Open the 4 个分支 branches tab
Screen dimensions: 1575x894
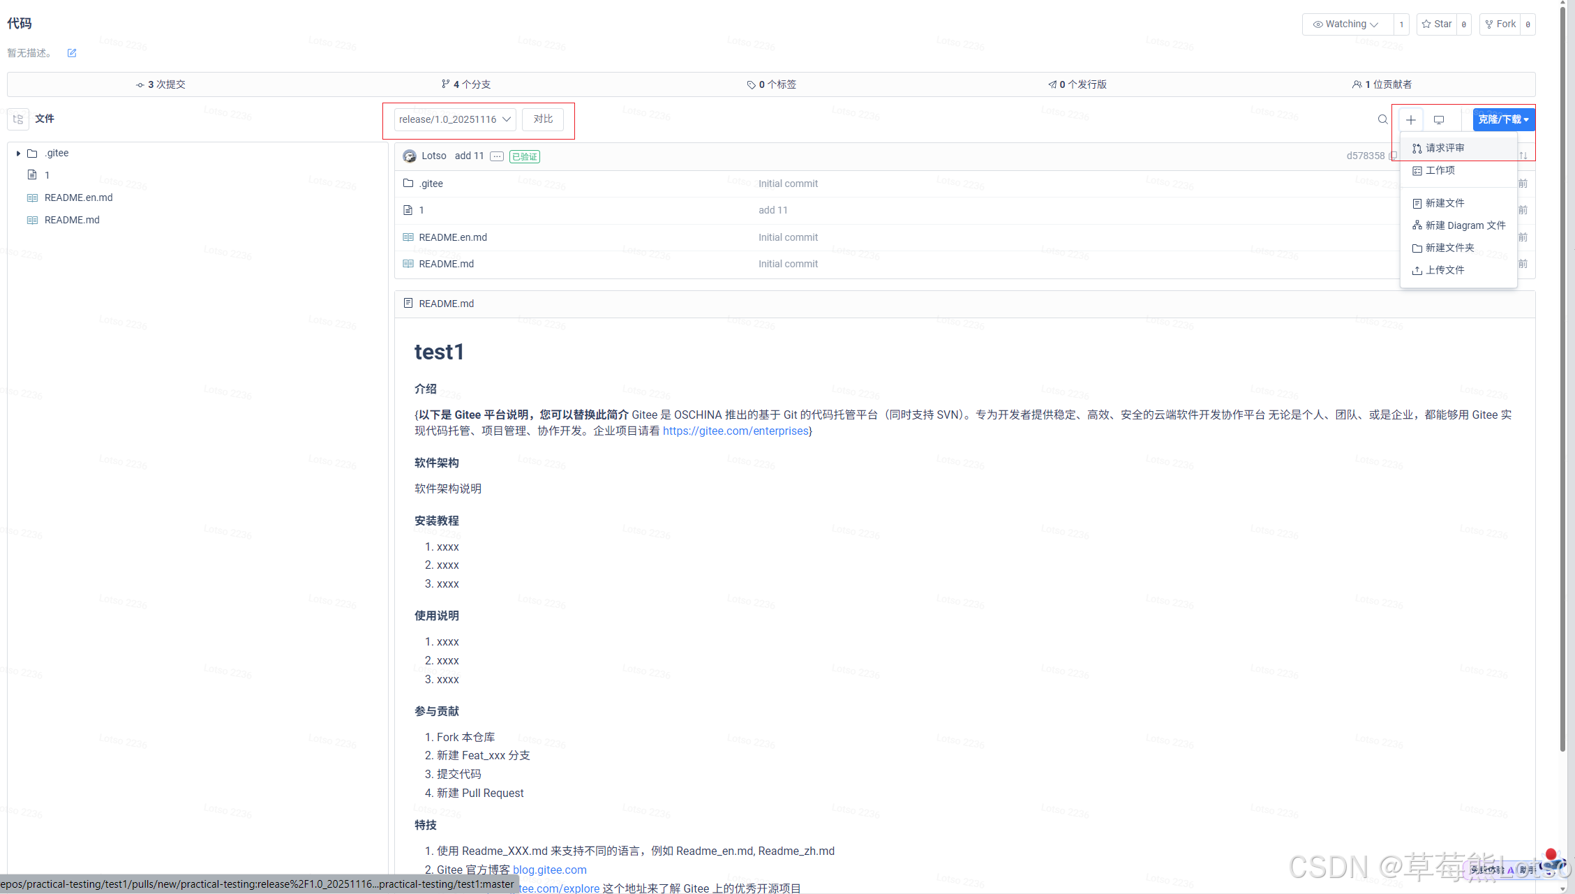click(x=466, y=84)
